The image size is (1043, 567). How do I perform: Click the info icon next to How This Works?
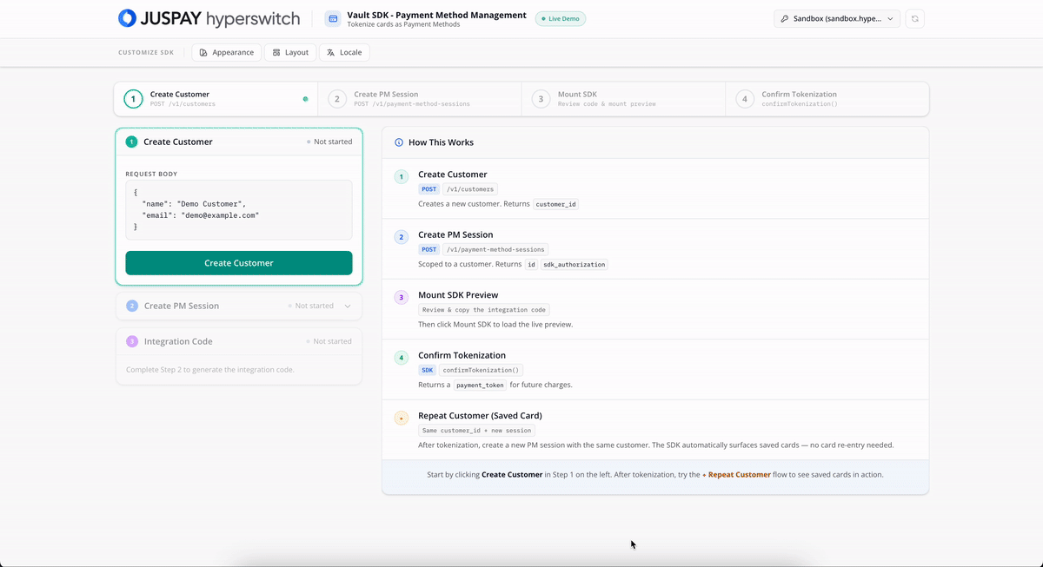[x=399, y=142]
